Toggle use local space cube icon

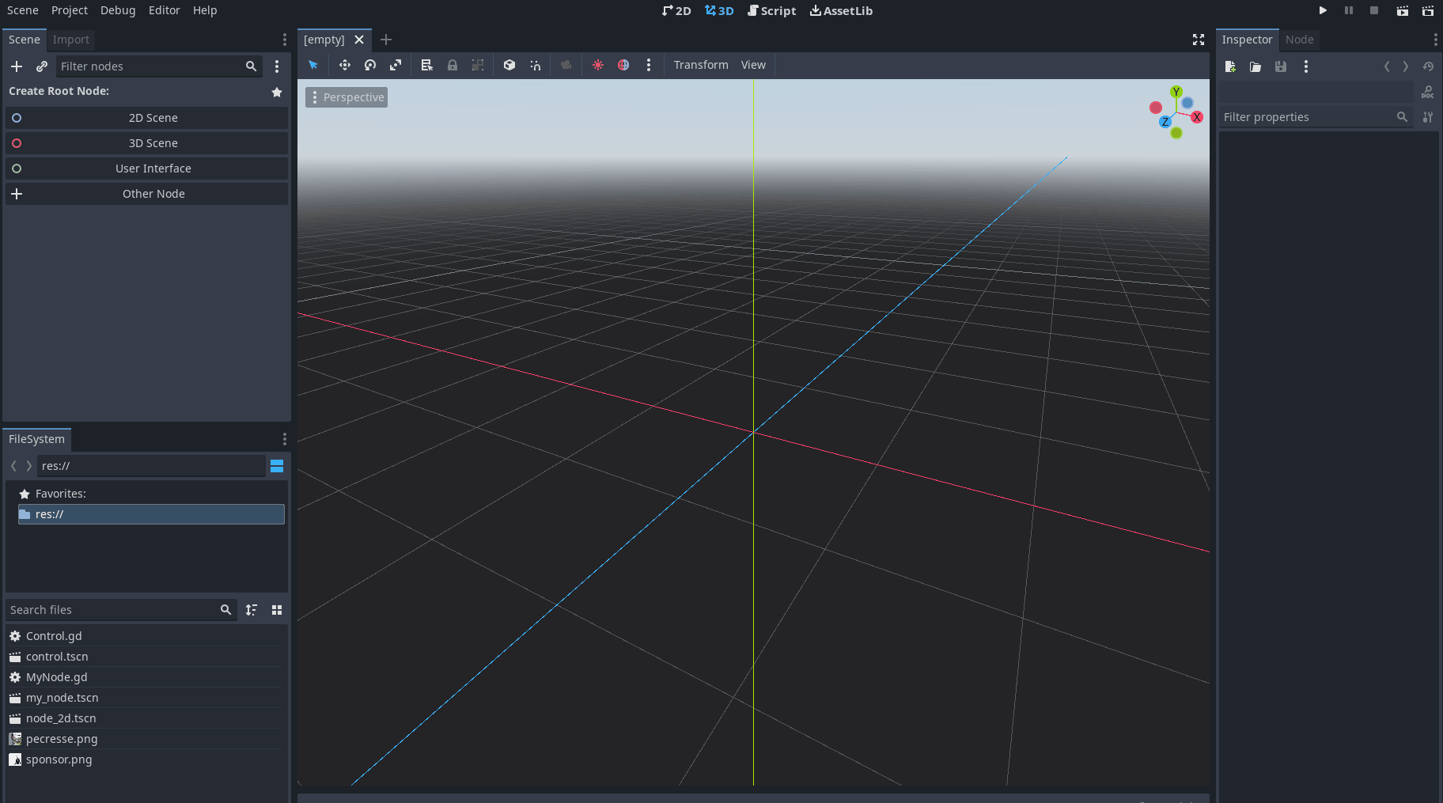pyautogui.click(x=509, y=65)
